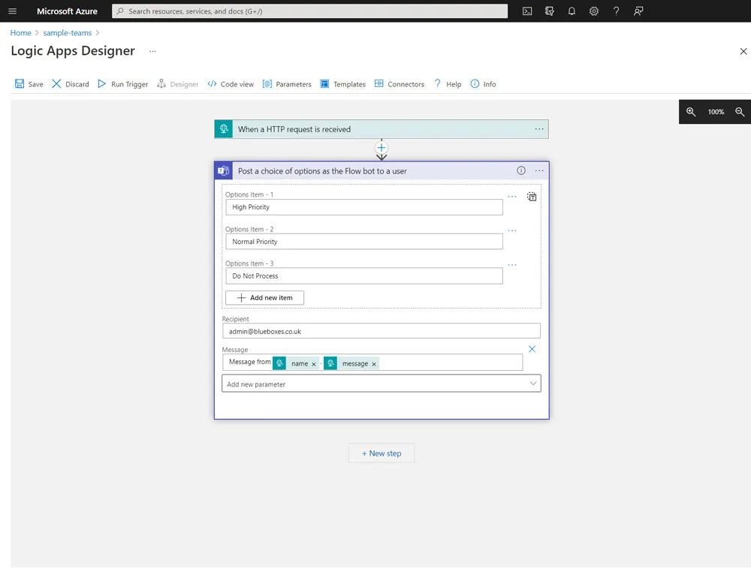
Task: Save the logic app
Action: pos(29,84)
